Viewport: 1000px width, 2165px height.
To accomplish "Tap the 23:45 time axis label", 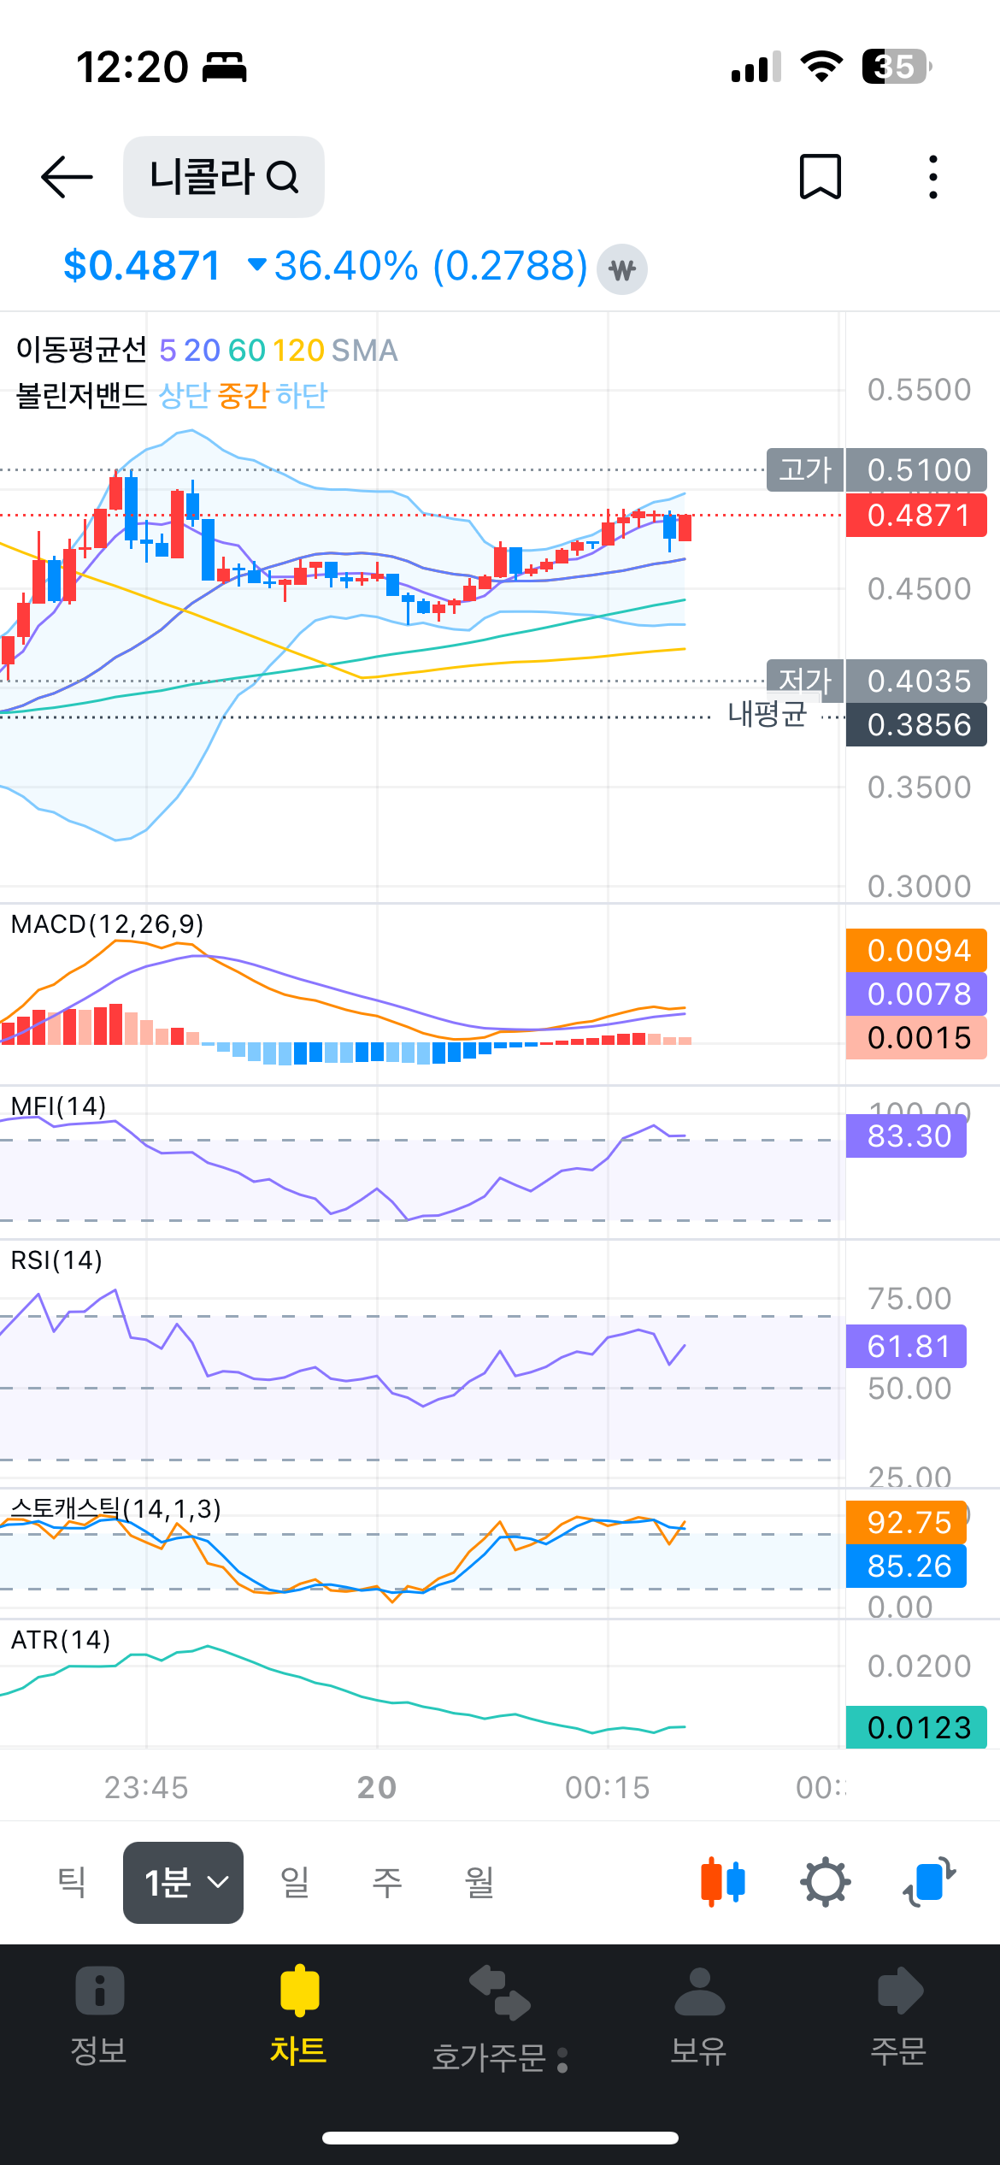I will coord(146,1787).
